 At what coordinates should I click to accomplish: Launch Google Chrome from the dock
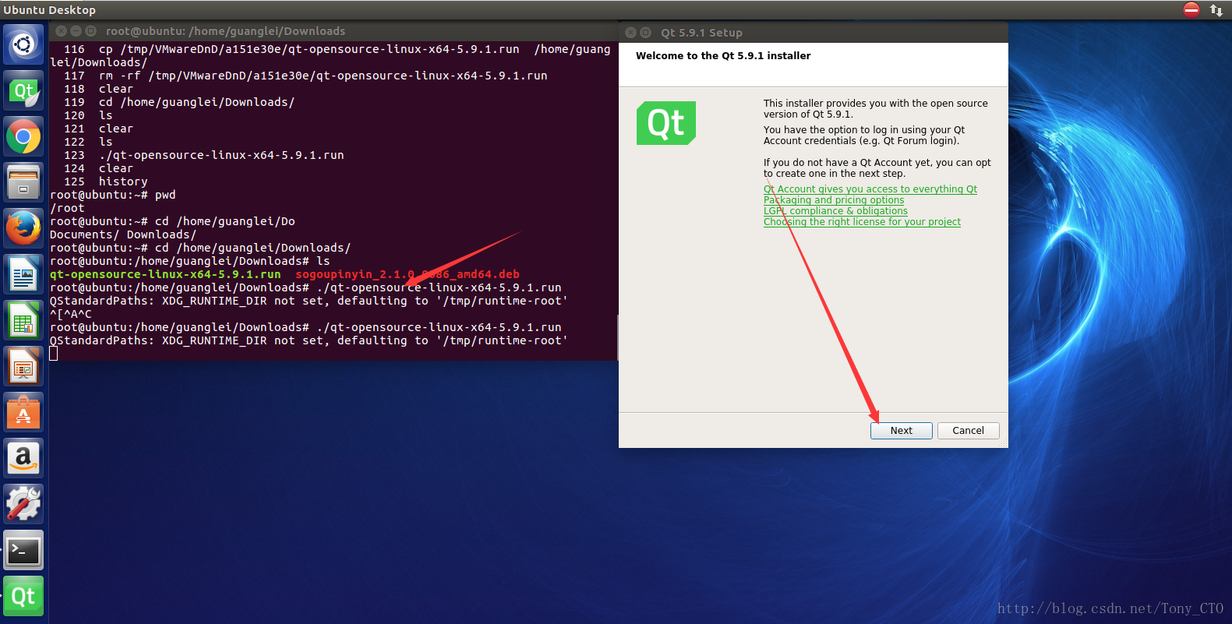coord(23,136)
